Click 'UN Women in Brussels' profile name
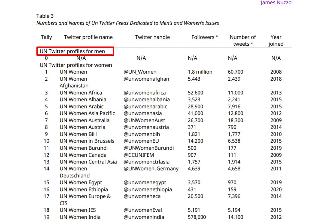Screen dimensions: 326x221 (87, 141)
